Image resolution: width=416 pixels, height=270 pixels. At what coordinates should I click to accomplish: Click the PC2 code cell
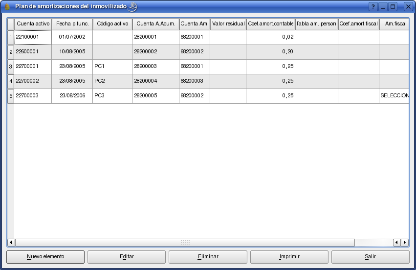pos(112,81)
